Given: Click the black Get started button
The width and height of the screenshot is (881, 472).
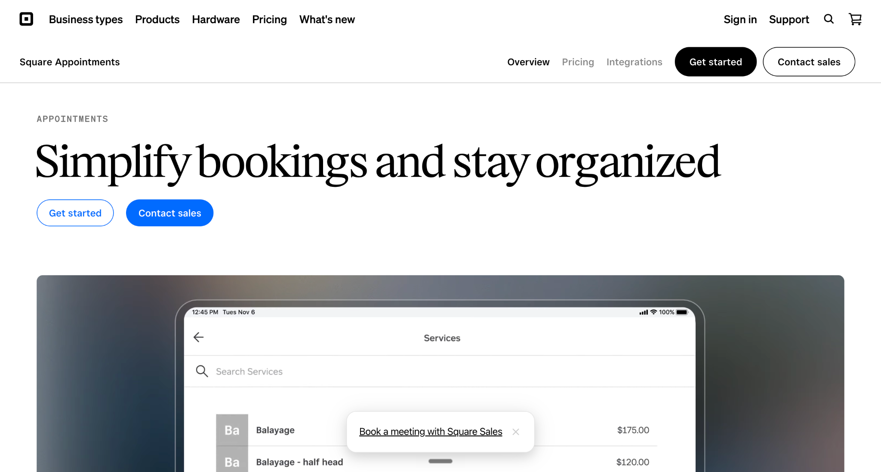Looking at the screenshot, I should [x=715, y=62].
